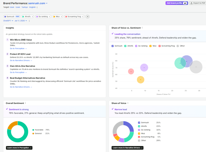This screenshot has height=152, width=206.
Task: Uncheck Semrush in the scatter chart legend
Action: pos(113,46)
